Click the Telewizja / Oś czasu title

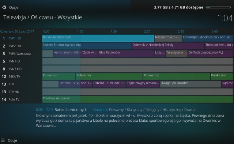pyautogui.click(x=42, y=18)
